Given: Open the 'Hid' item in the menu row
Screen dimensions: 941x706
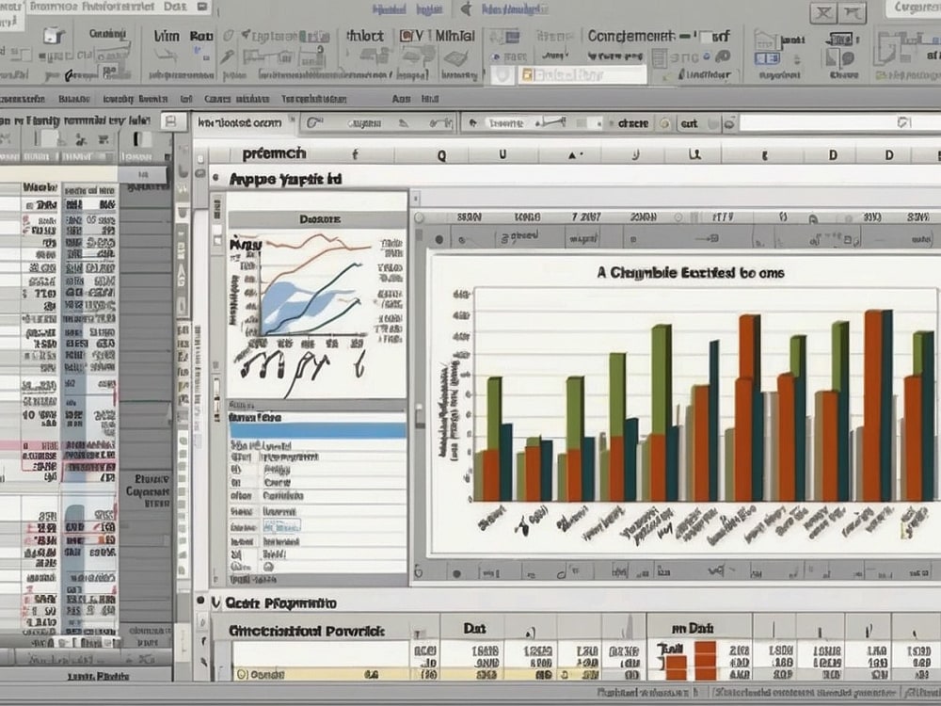Looking at the screenshot, I should pyautogui.click(x=430, y=99).
